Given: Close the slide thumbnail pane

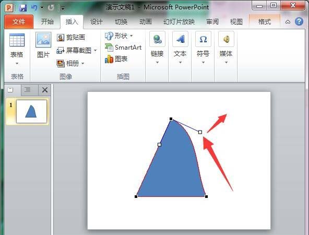Looking at the screenshot, I should point(45,90).
